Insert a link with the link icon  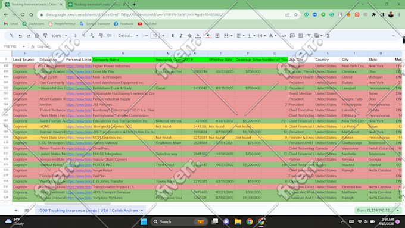click(x=283, y=36)
